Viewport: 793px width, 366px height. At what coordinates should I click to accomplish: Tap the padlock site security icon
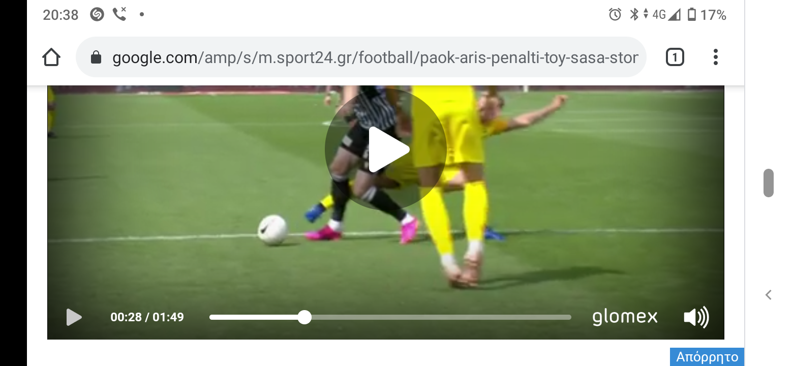click(96, 57)
